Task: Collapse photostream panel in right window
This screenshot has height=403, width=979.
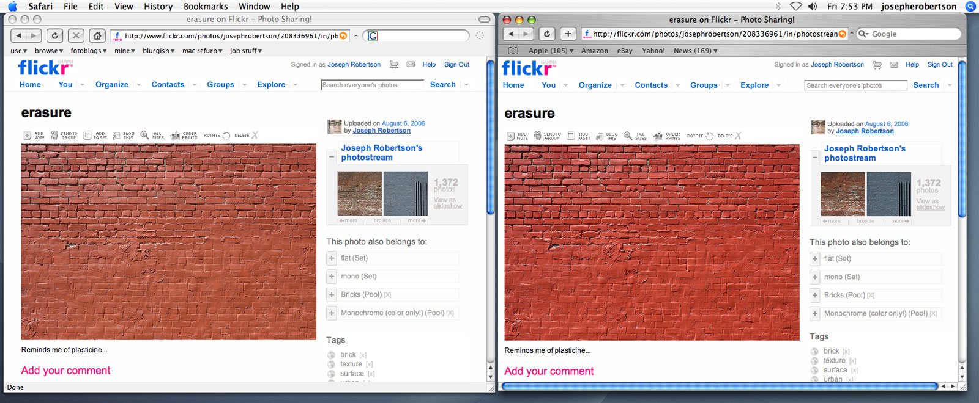Action: coord(815,158)
